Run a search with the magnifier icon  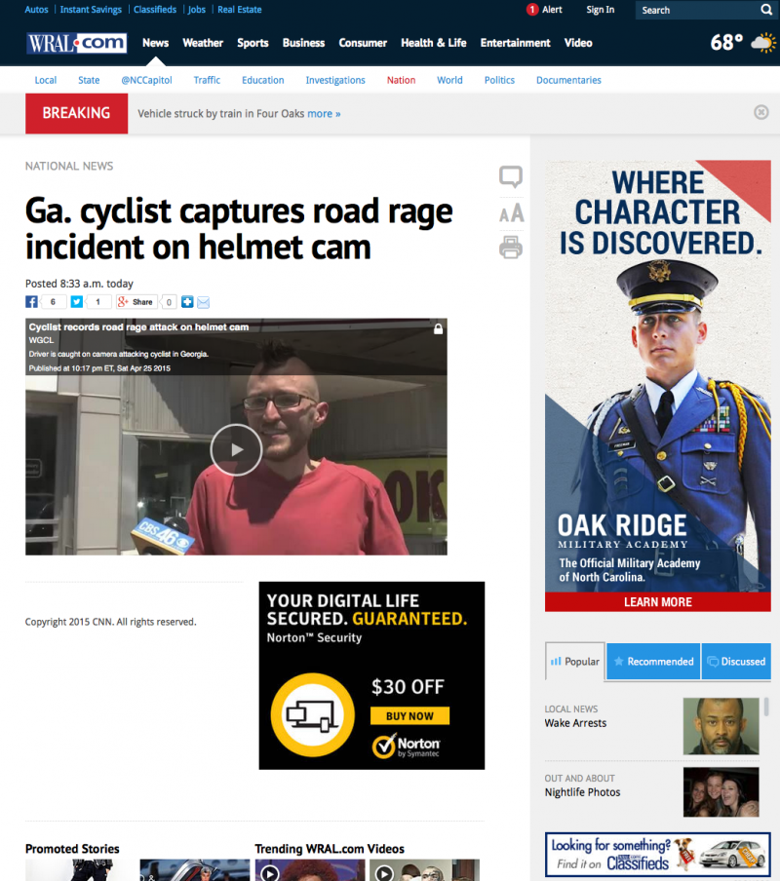click(x=766, y=10)
